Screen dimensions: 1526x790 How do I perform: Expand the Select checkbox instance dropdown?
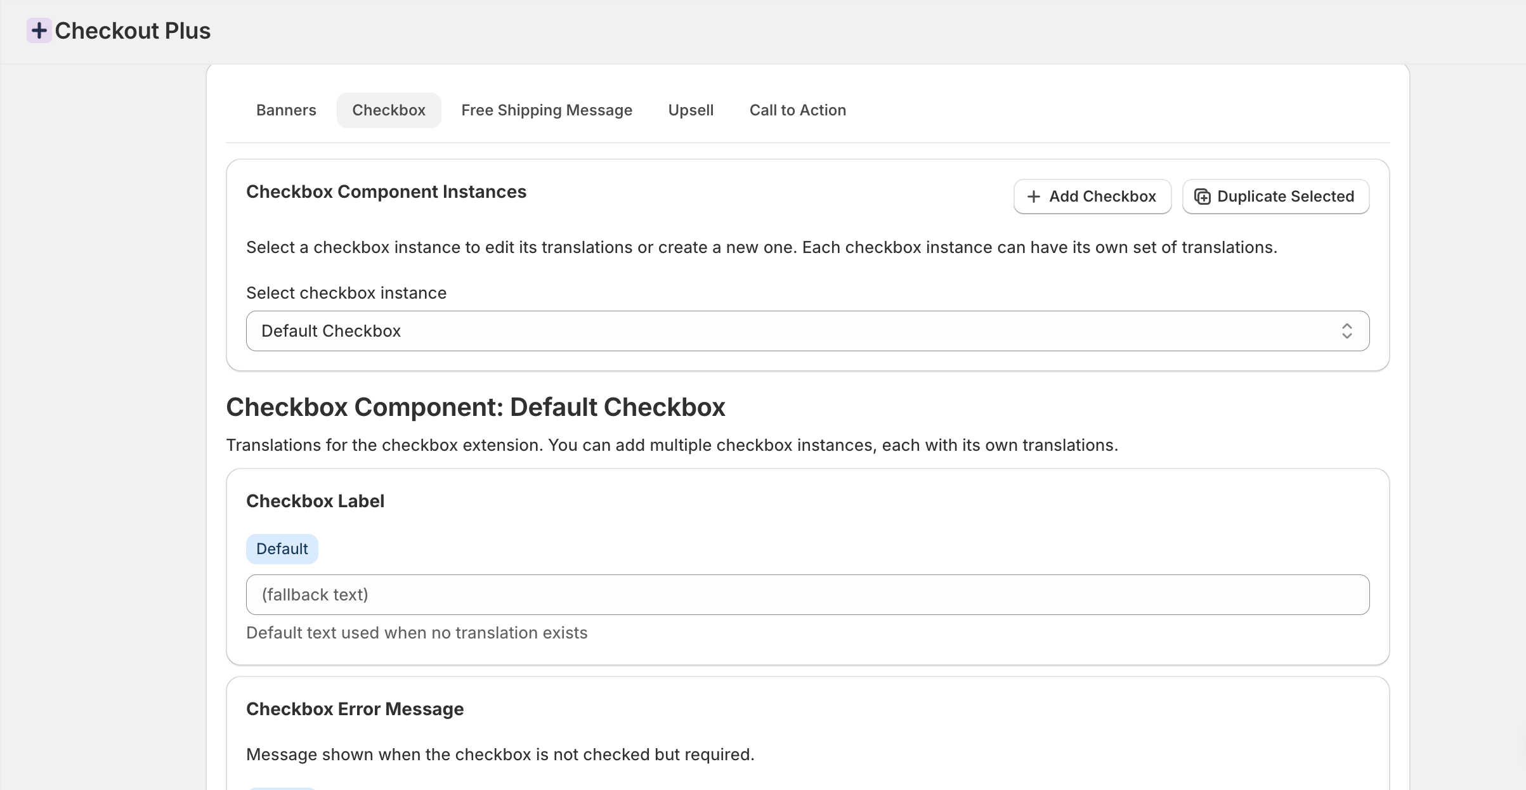[807, 331]
